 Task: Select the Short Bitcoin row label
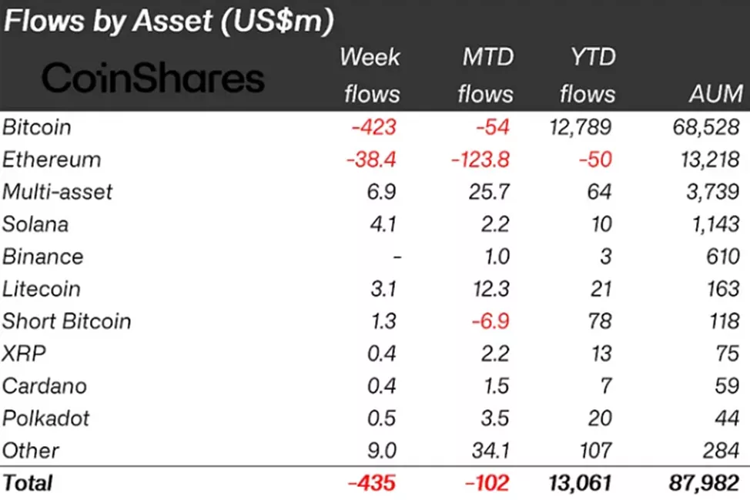click(x=67, y=321)
